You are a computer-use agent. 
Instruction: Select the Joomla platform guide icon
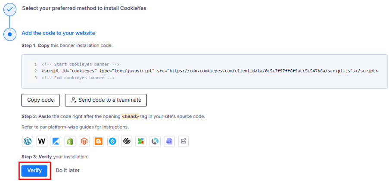point(141,141)
